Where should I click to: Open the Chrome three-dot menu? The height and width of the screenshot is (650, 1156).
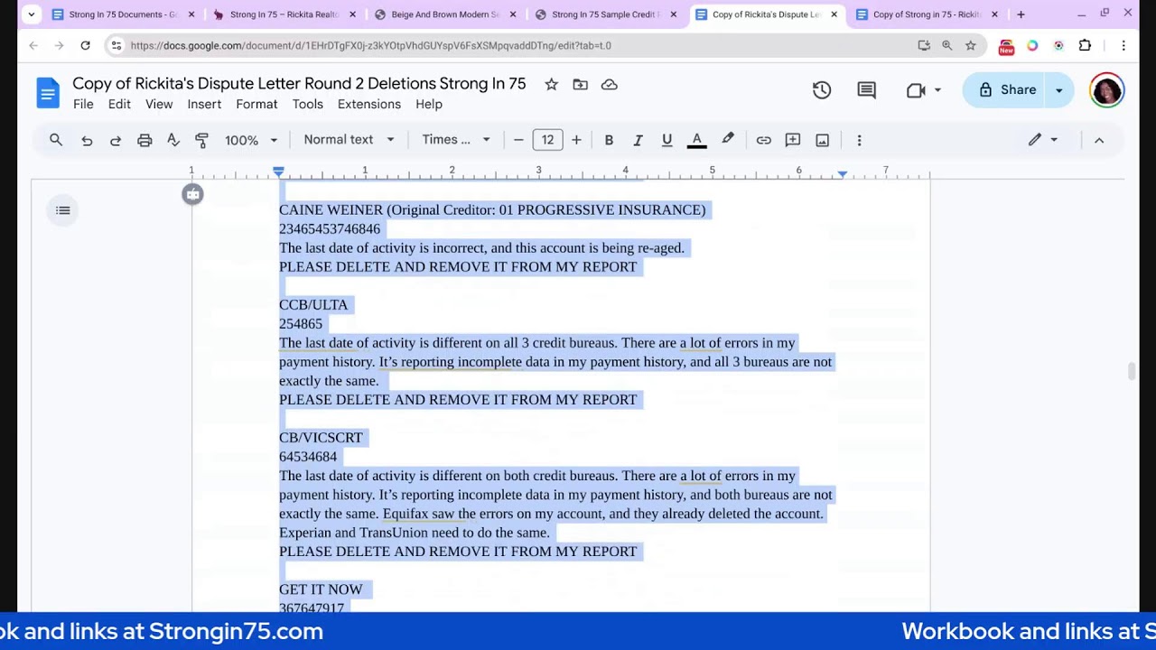[x=1123, y=45]
